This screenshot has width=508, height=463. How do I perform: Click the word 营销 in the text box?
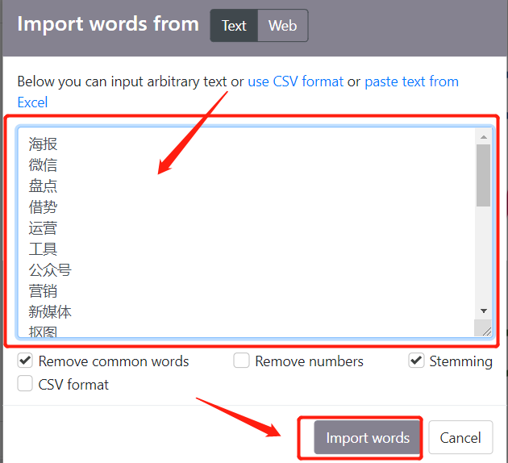pos(43,291)
